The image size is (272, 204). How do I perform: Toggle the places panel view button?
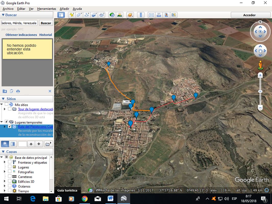point(13,144)
